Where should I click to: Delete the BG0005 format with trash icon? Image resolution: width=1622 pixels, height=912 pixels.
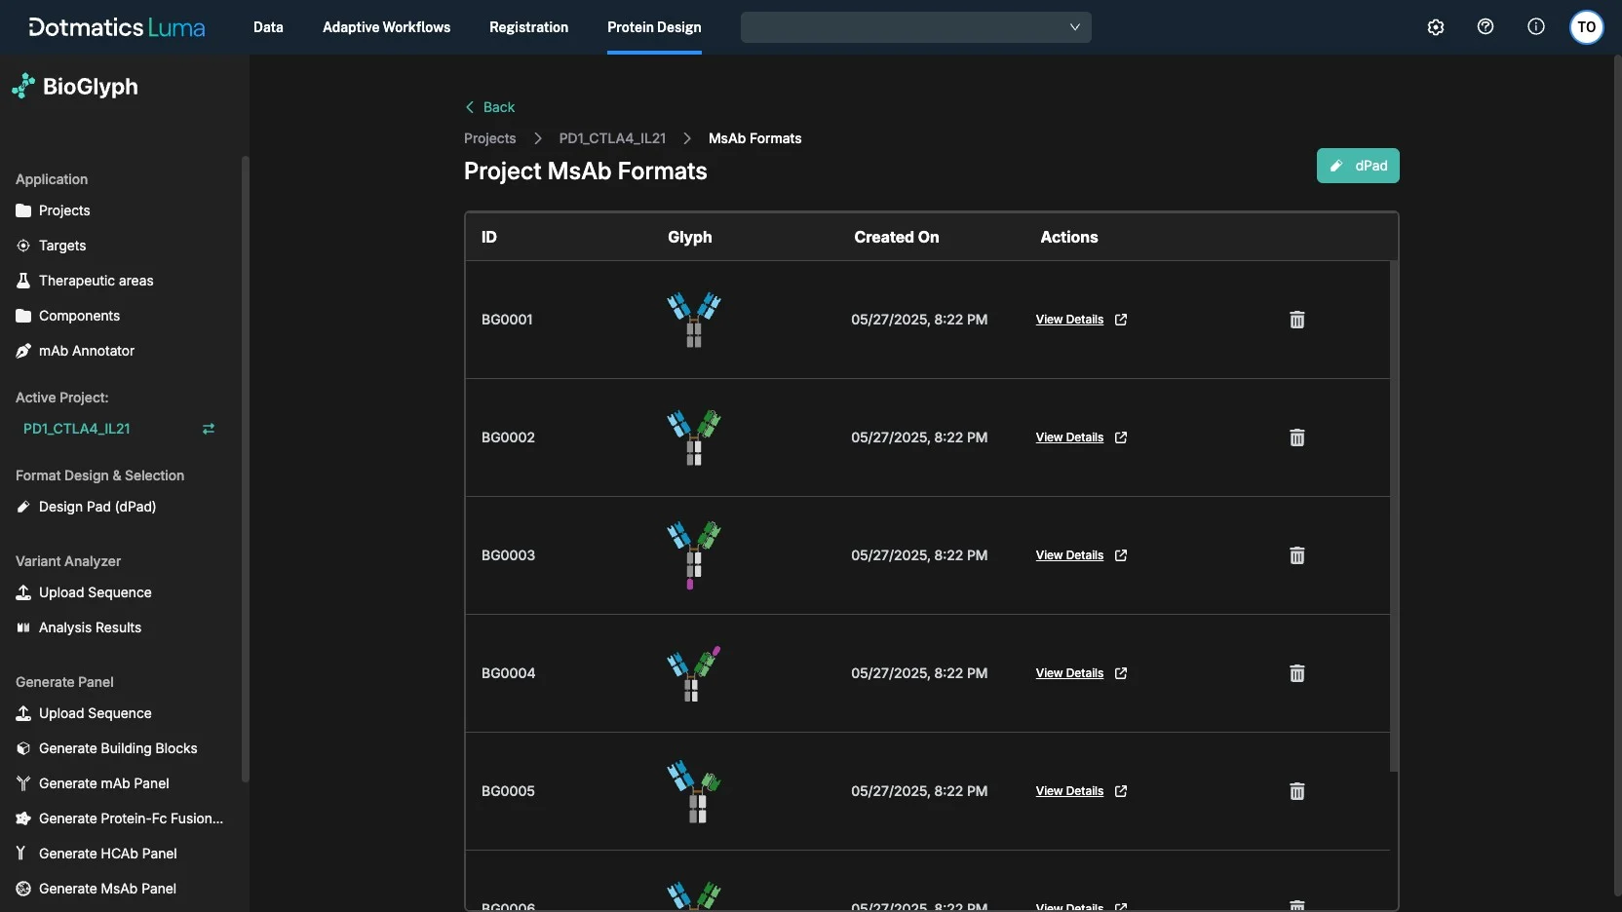[x=1297, y=791]
